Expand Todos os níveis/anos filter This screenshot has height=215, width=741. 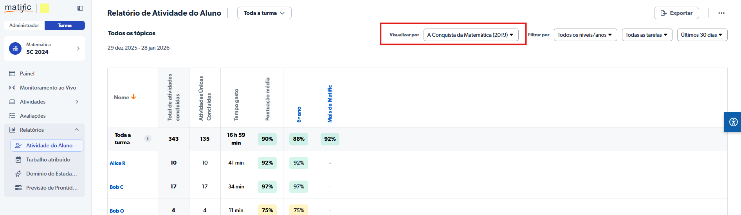pos(585,35)
